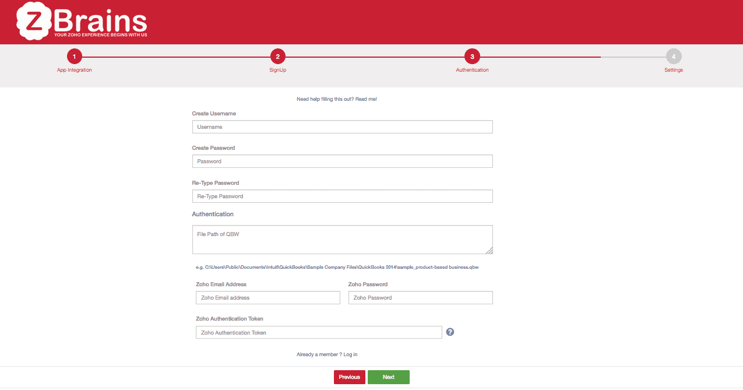Click the Authentication section heading
This screenshot has height=390, width=743.
tap(213, 214)
